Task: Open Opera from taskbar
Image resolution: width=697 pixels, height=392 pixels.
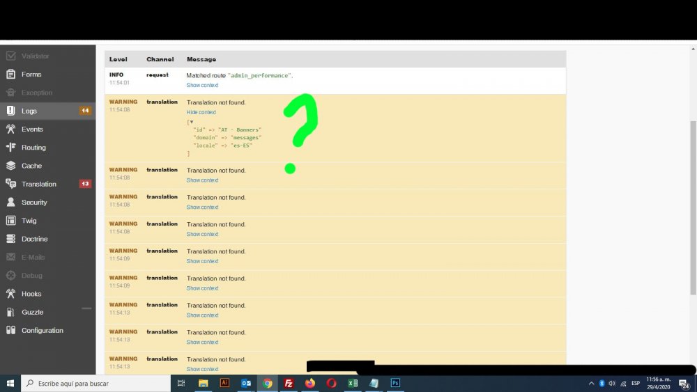Action: [331, 383]
